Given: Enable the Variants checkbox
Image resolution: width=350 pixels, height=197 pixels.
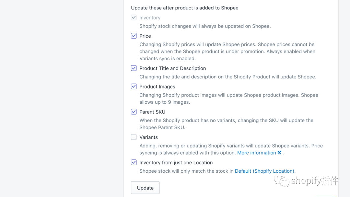Looking at the screenshot, I should 134,137.
